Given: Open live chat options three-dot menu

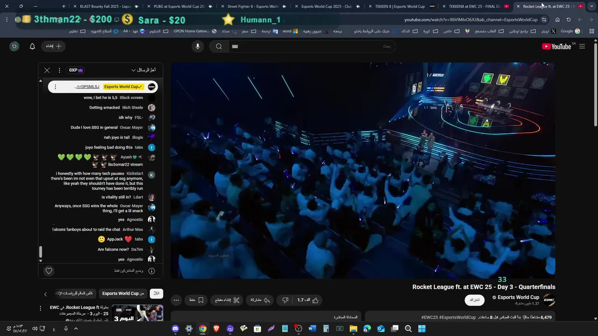Looking at the screenshot, I should 59,70.
